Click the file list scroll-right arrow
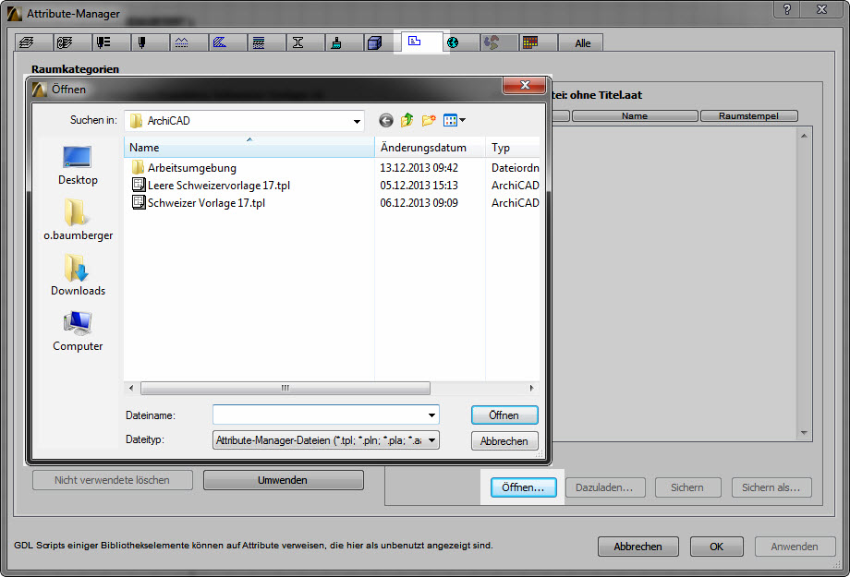Viewport: 850px width, 577px height. [x=532, y=388]
